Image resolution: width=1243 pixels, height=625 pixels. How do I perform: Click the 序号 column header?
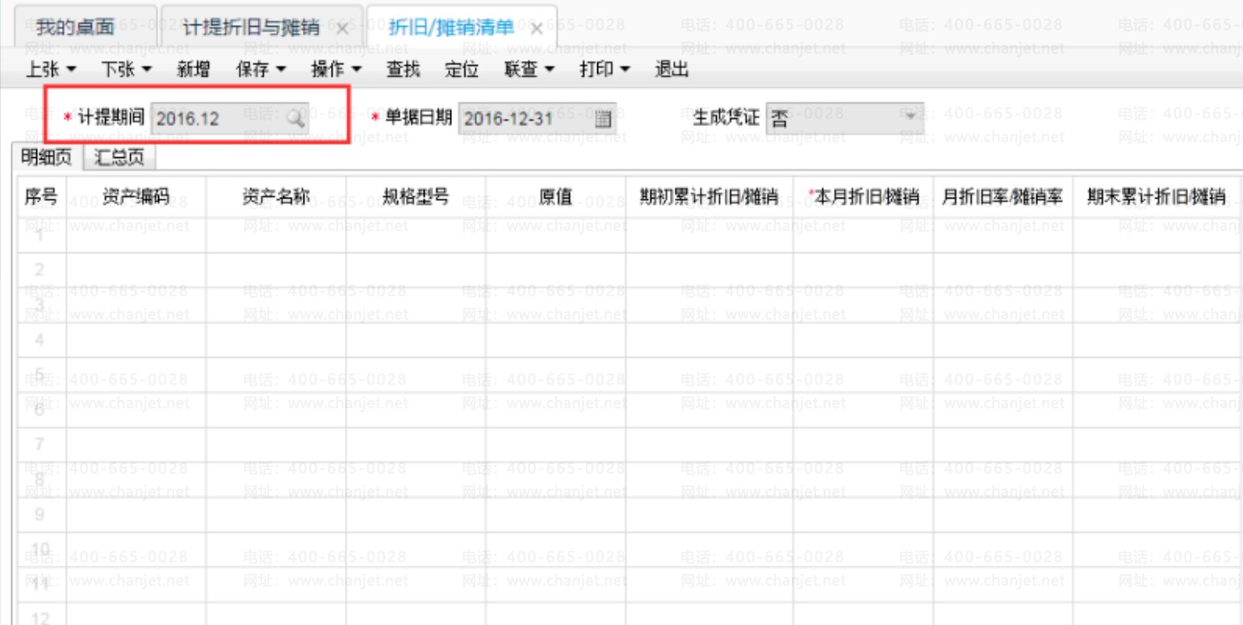41,197
